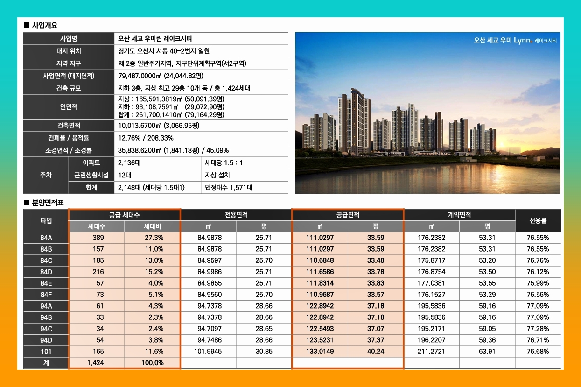Click the '94D' type row label
This screenshot has height=387, width=581.
click(46, 340)
